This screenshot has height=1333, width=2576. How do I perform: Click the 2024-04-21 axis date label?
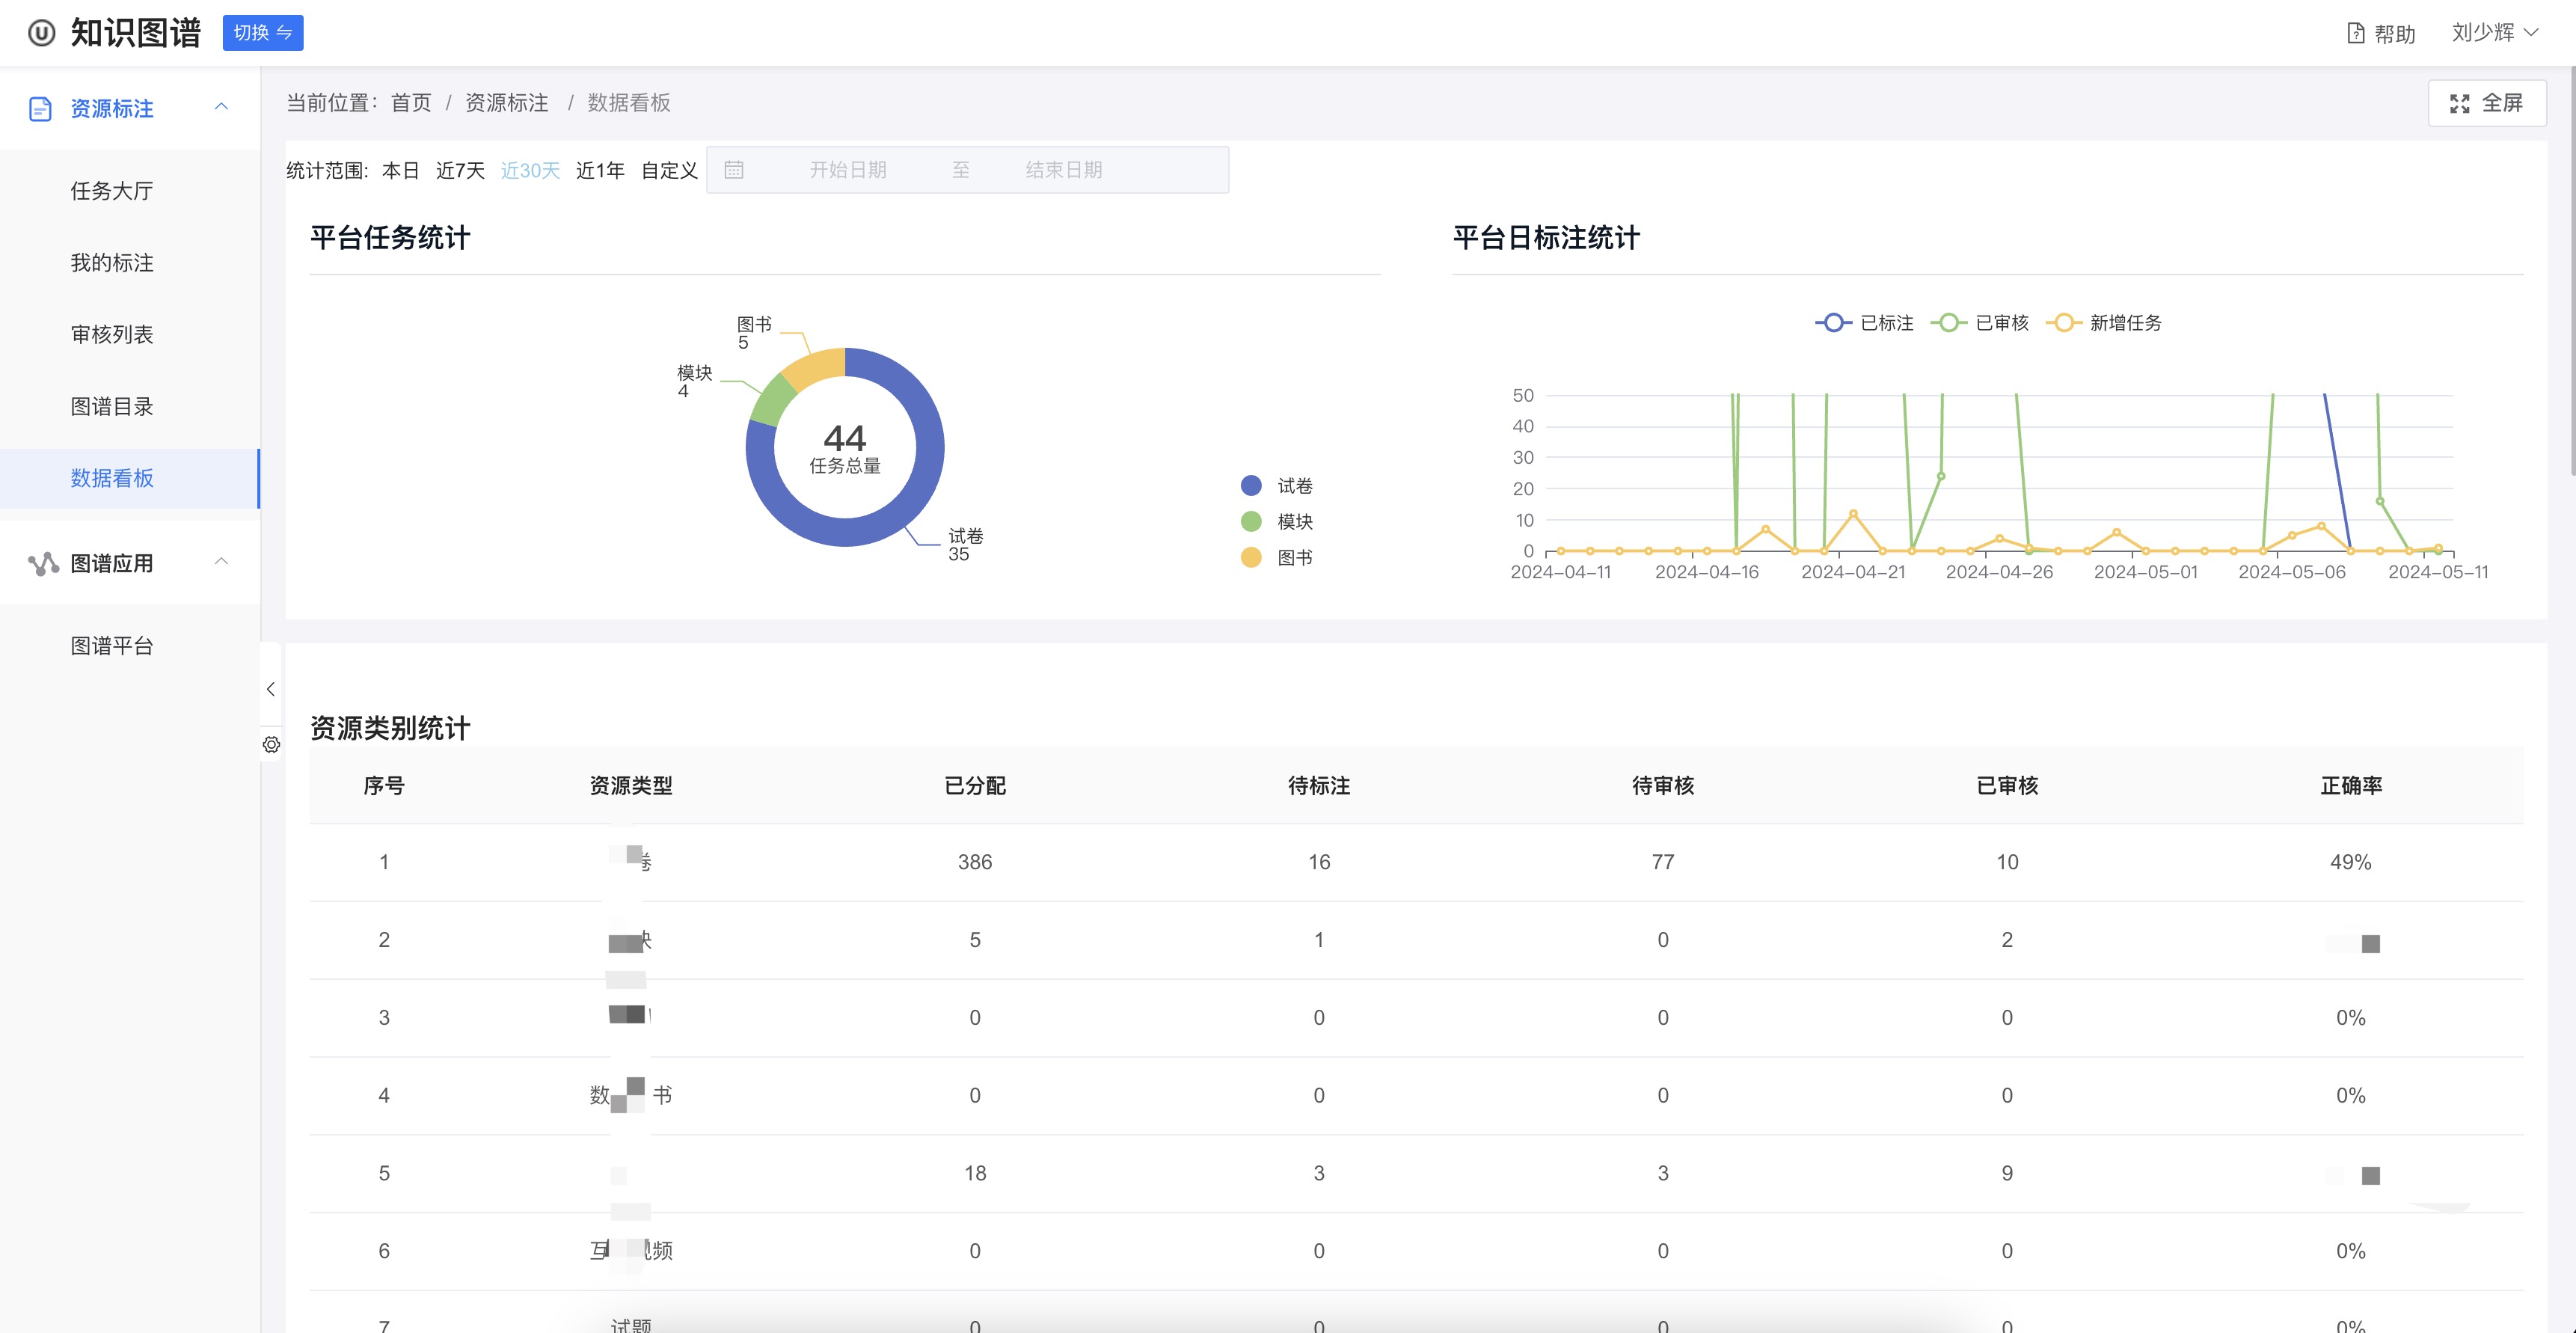click(x=1853, y=573)
